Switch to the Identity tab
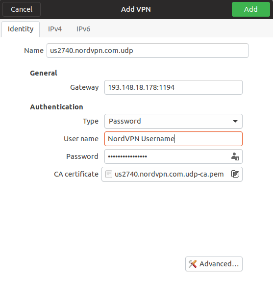The width and height of the screenshot is (273, 283). (21, 29)
